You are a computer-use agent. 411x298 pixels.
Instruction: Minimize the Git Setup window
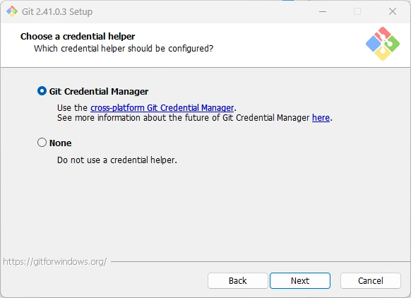(x=323, y=11)
